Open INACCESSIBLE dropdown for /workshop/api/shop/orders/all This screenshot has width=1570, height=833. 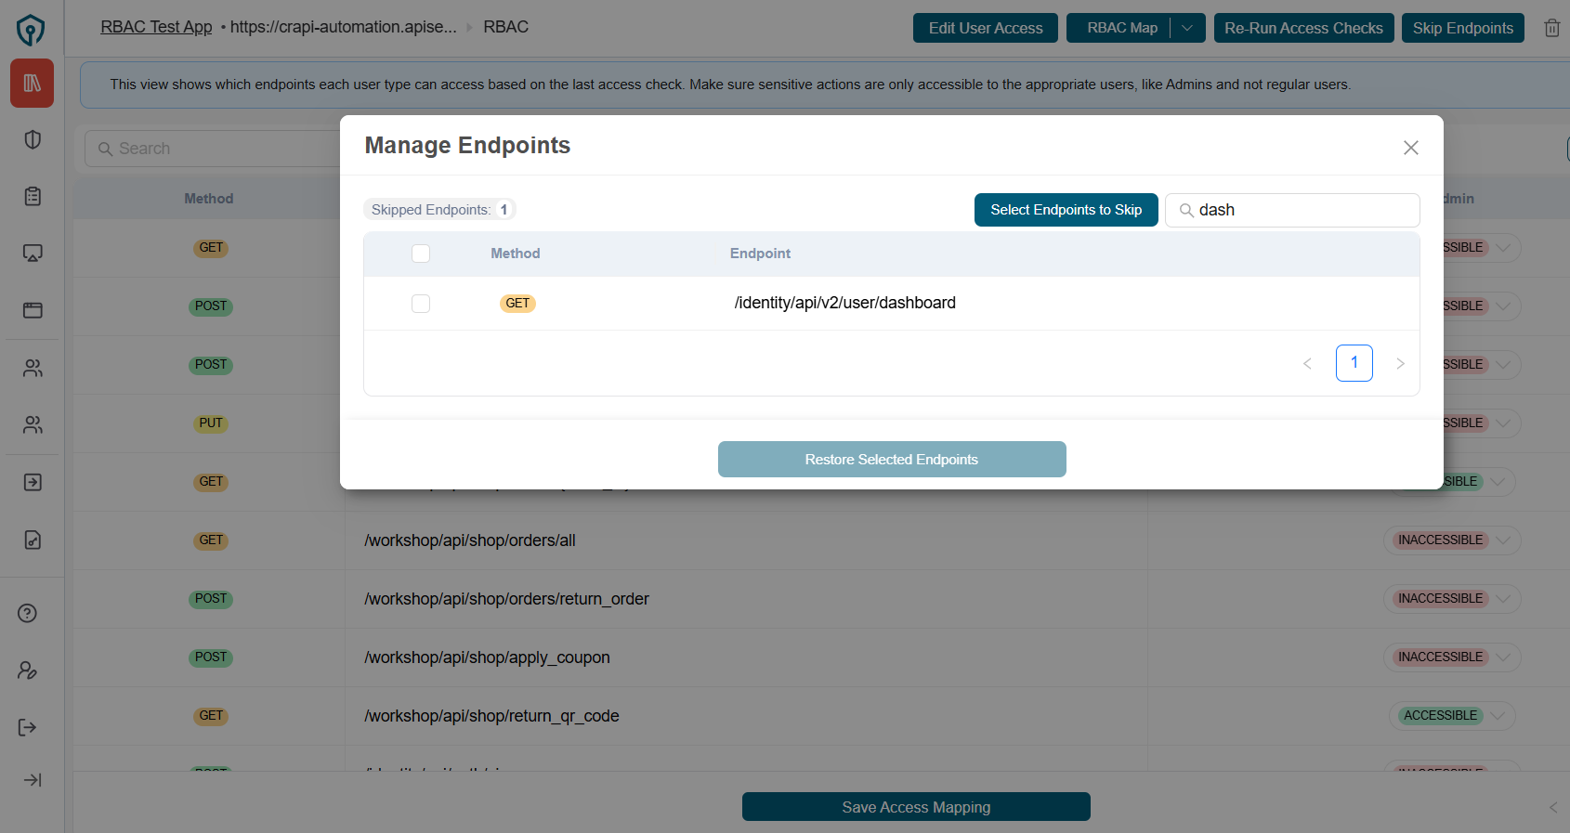click(x=1502, y=540)
